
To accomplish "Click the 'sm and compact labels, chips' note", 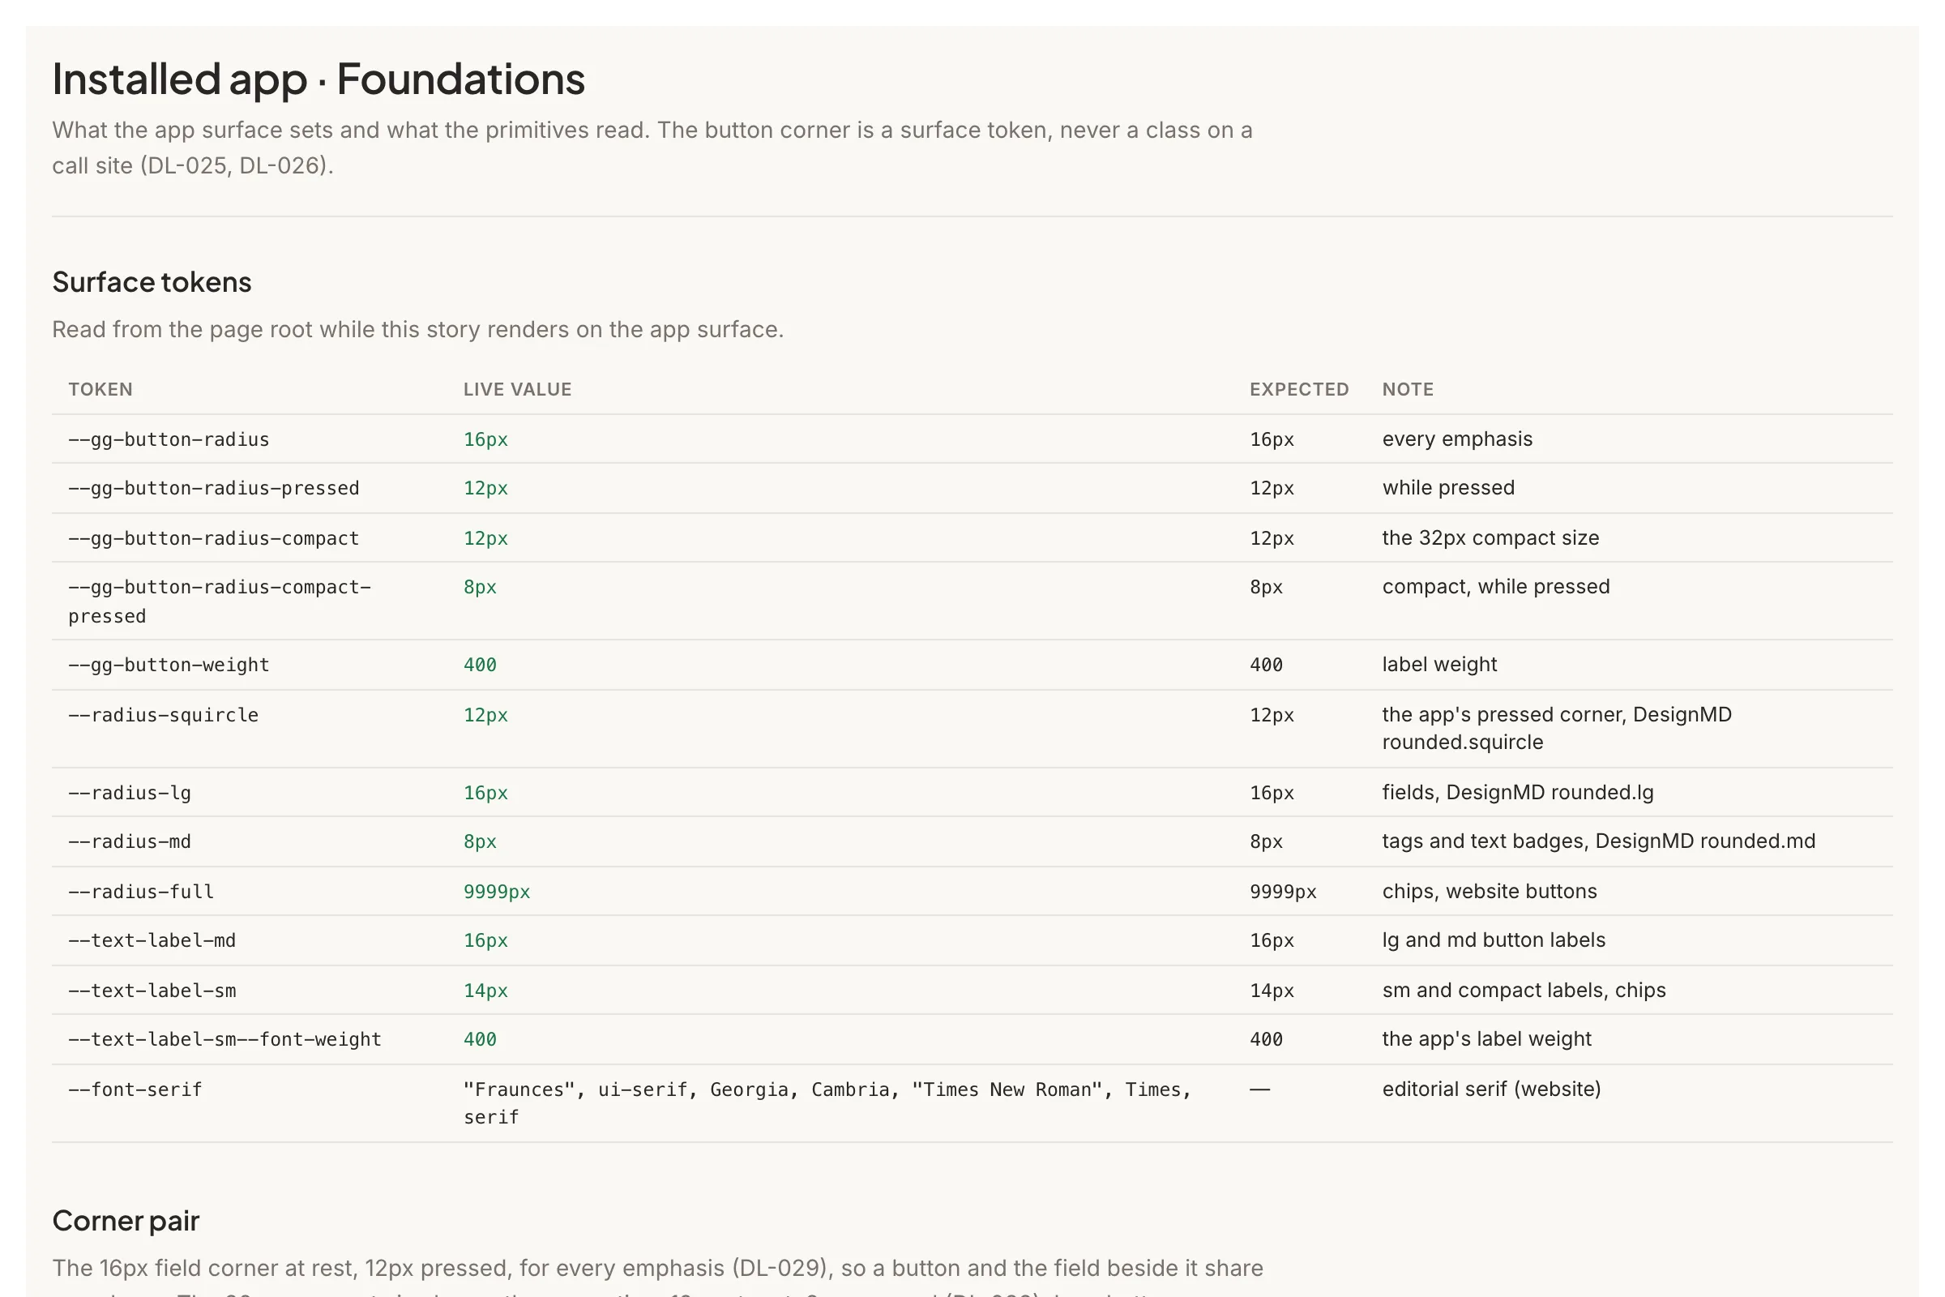I will pyautogui.click(x=1524, y=991).
